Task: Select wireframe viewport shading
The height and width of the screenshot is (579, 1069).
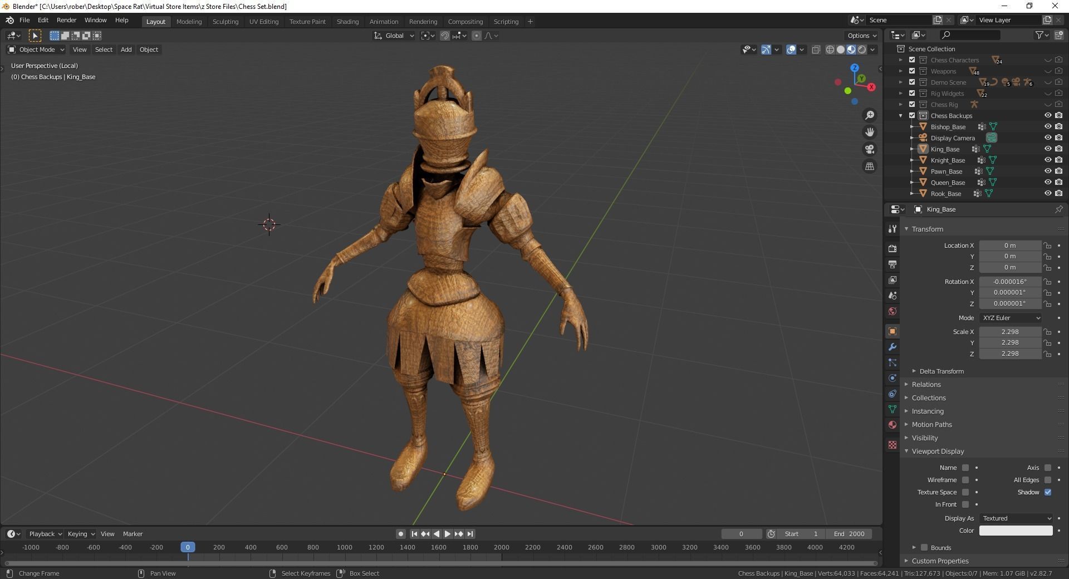Action: [830, 50]
